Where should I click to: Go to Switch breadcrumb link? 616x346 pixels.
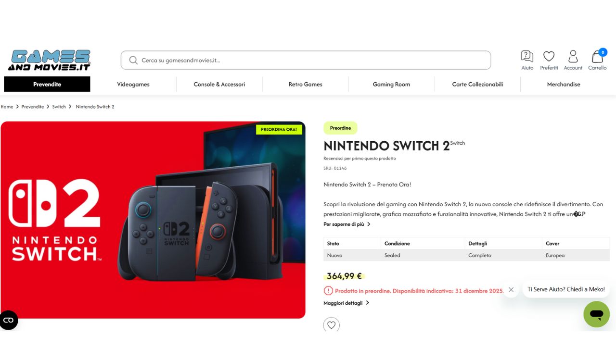[59, 107]
